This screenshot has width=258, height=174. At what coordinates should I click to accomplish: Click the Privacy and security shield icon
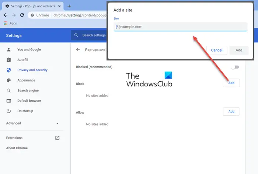pyautogui.click(x=9, y=70)
